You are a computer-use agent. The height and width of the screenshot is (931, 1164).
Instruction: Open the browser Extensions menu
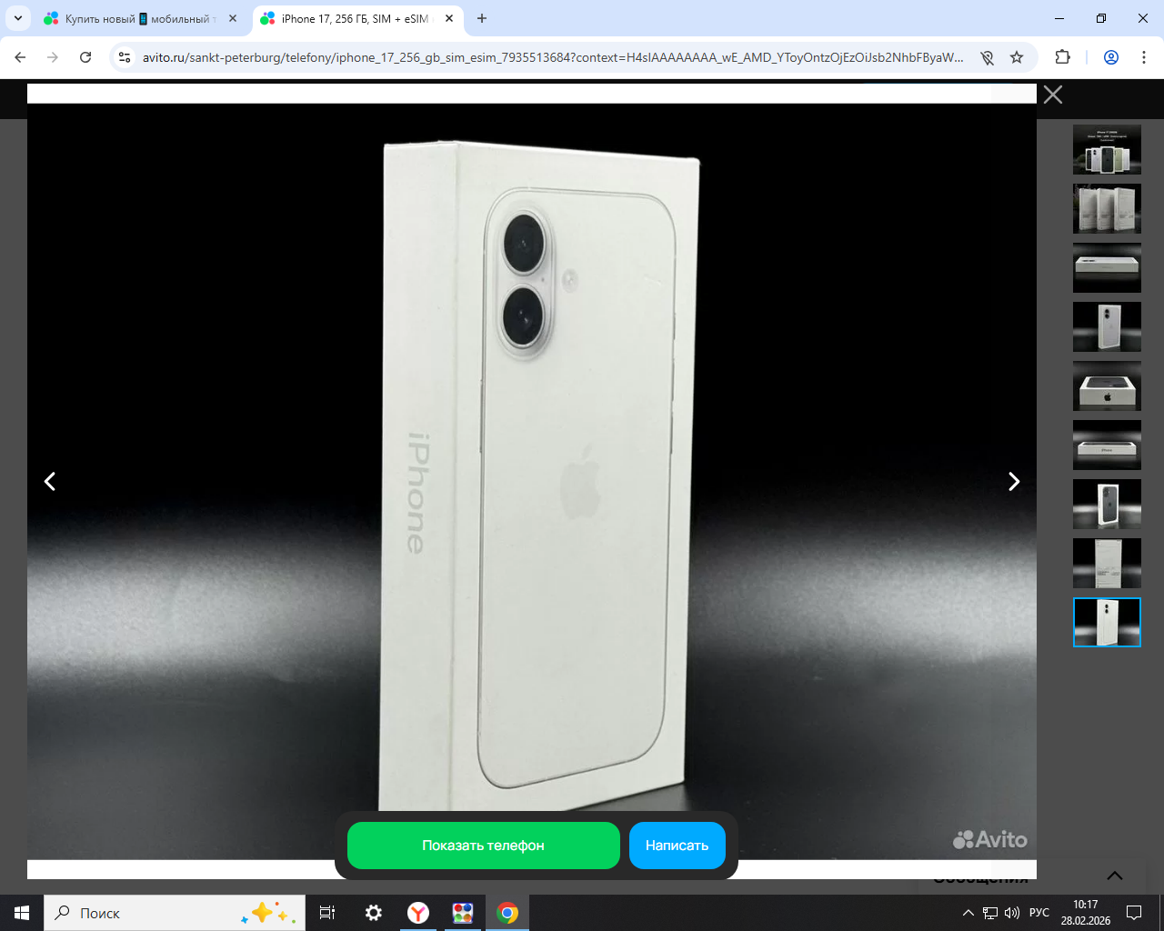click(1063, 57)
